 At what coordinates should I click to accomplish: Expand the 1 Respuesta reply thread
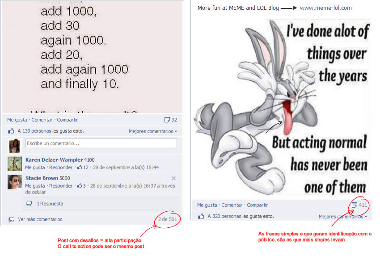click(x=50, y=204)
